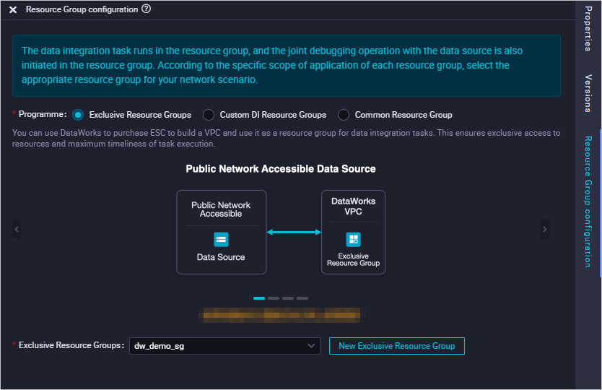Open the Resource Group configuration side tab
The width and height of the screenshot is (602, 390).
[x=588, y=201]
